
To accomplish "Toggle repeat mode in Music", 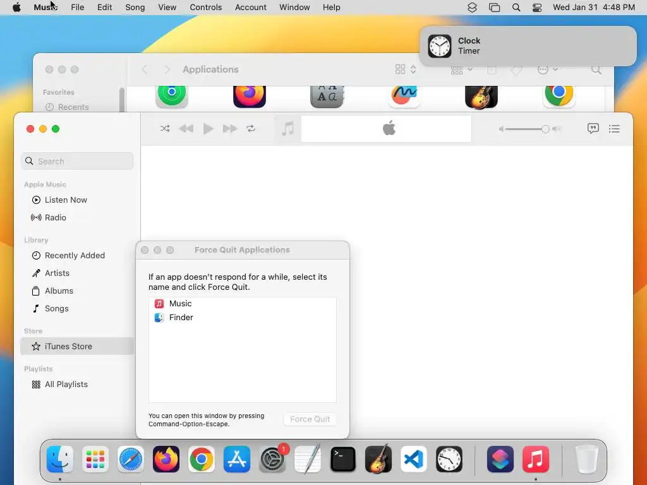I will click(251, 129).
